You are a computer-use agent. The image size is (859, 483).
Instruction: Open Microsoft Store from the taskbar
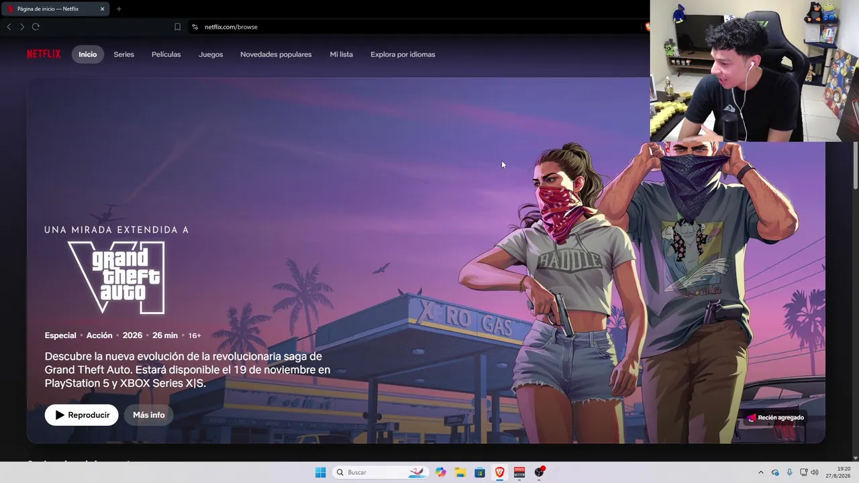[x=480, y=472]
